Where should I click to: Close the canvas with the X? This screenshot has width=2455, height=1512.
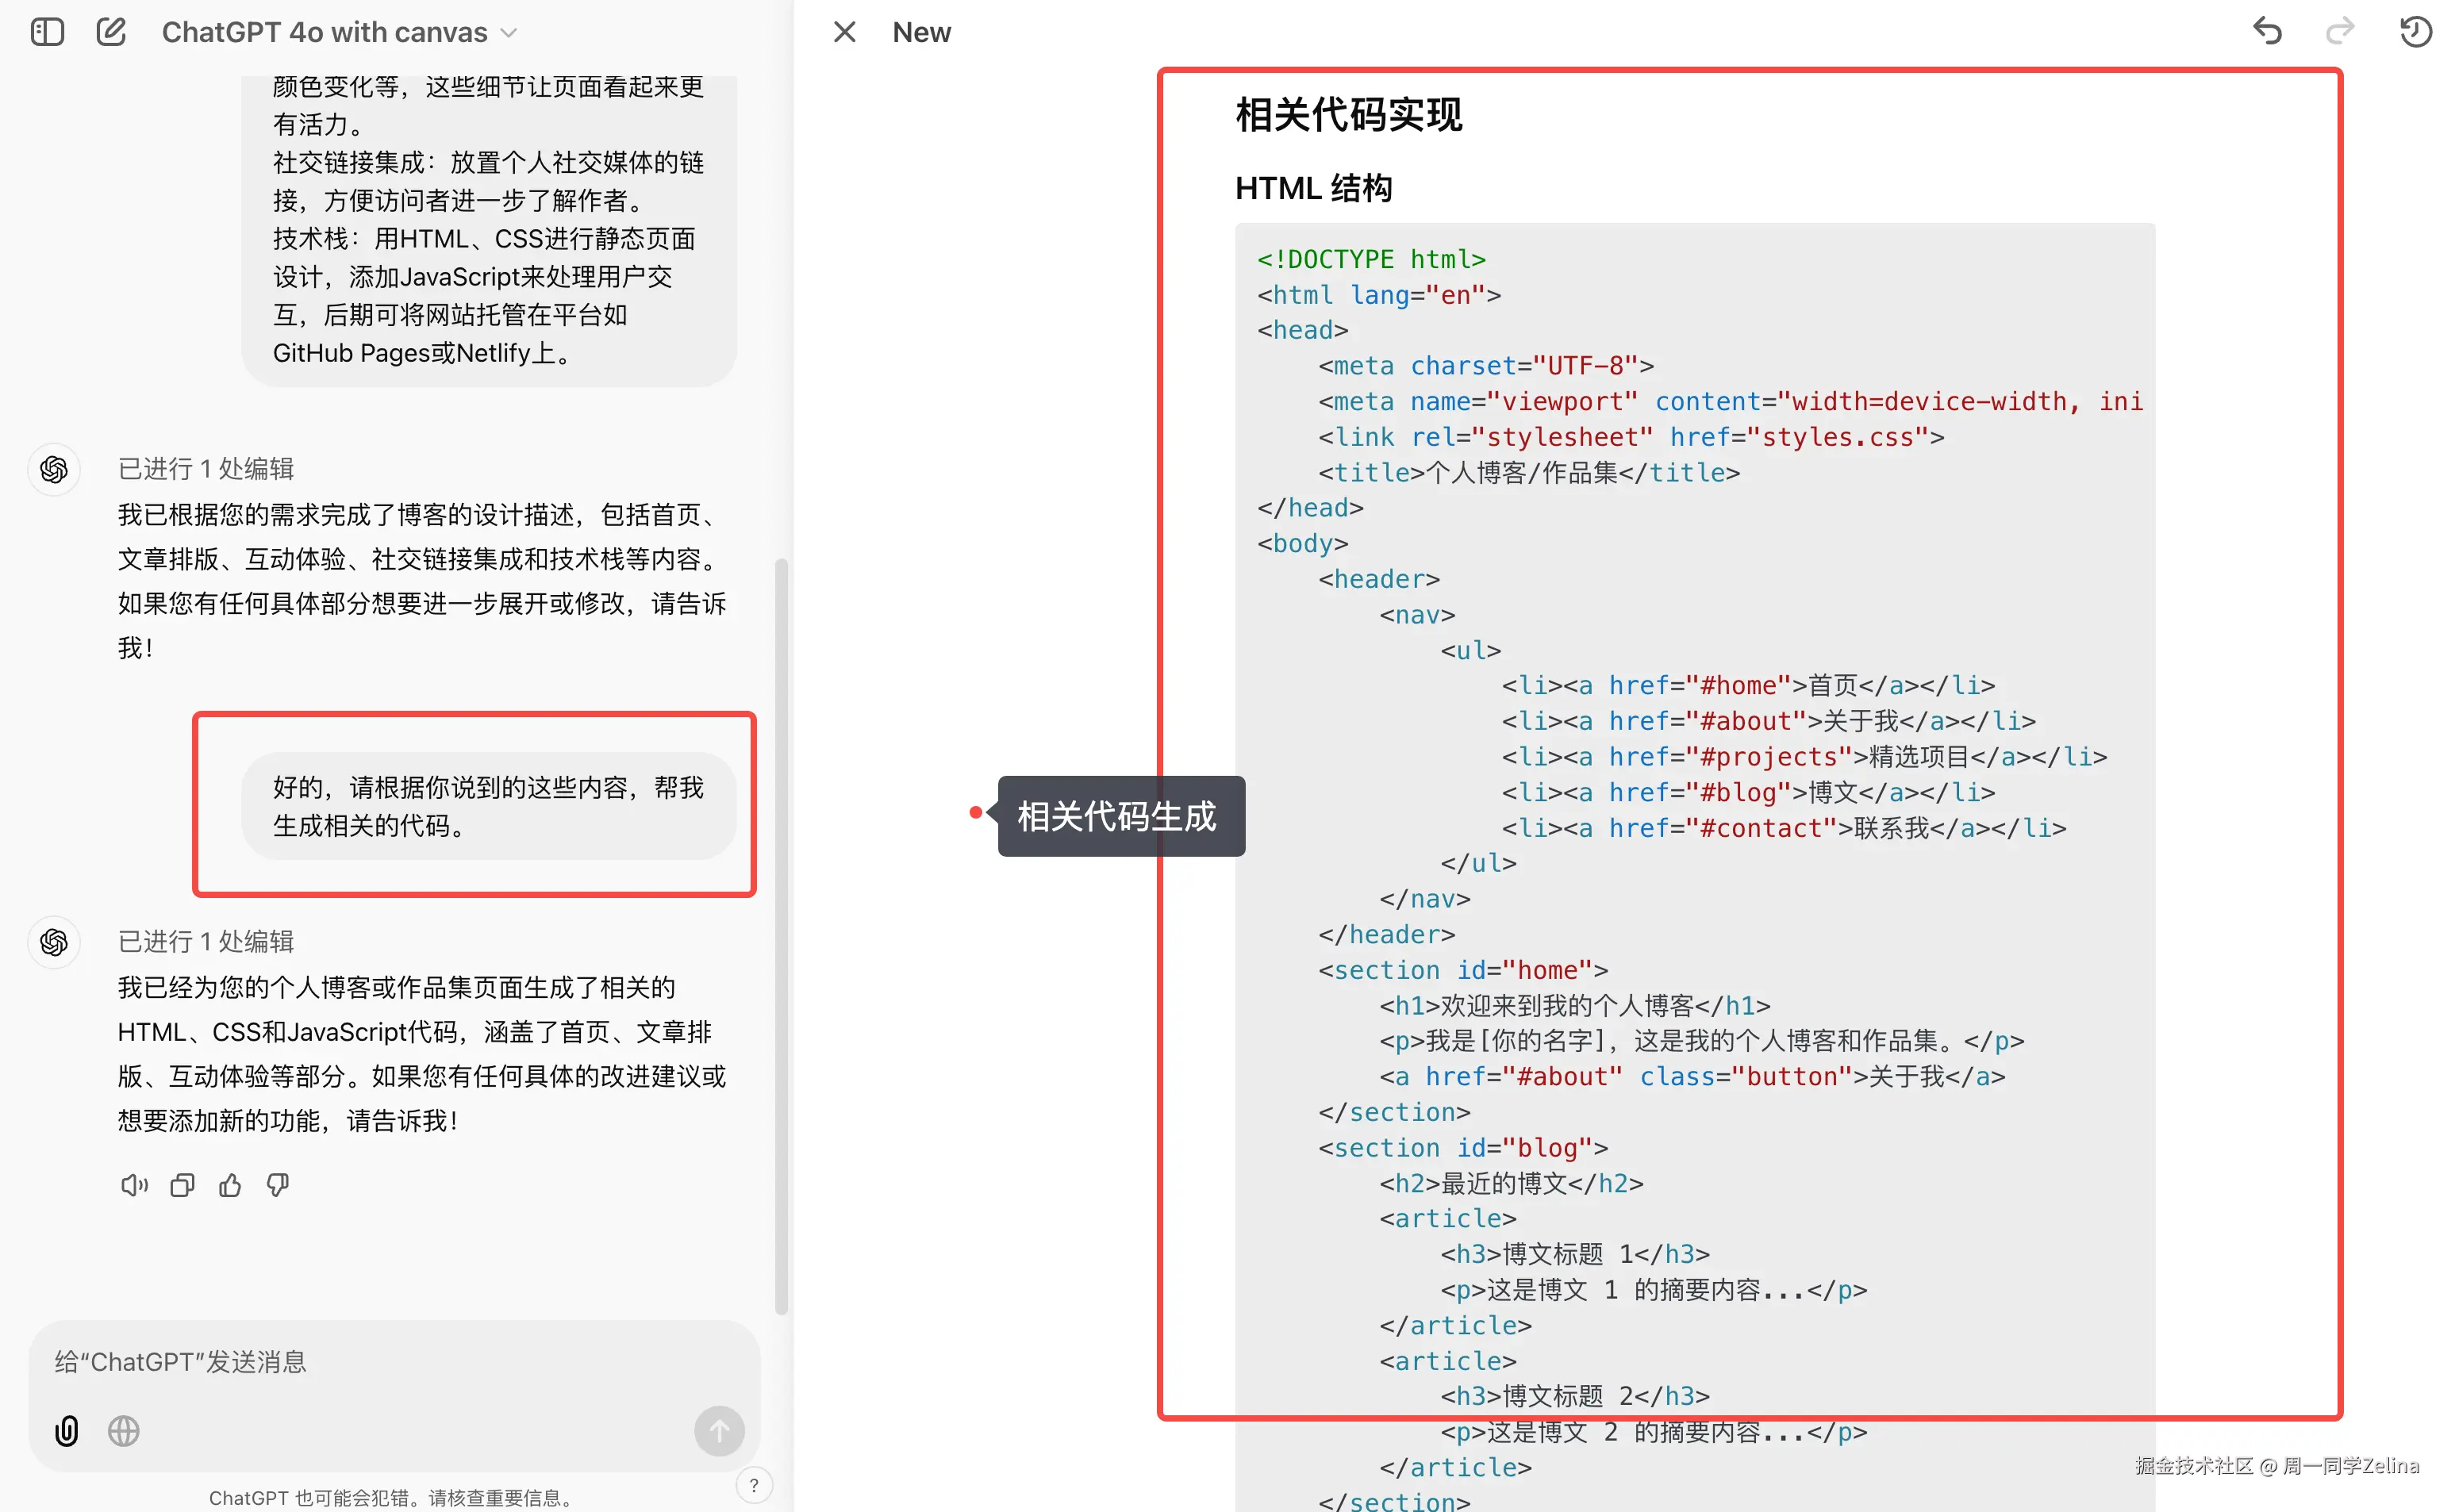tap(843, 31)
